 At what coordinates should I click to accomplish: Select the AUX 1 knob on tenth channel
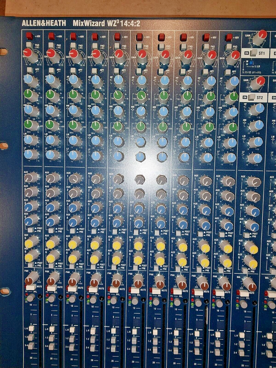(x=228, y=182)
